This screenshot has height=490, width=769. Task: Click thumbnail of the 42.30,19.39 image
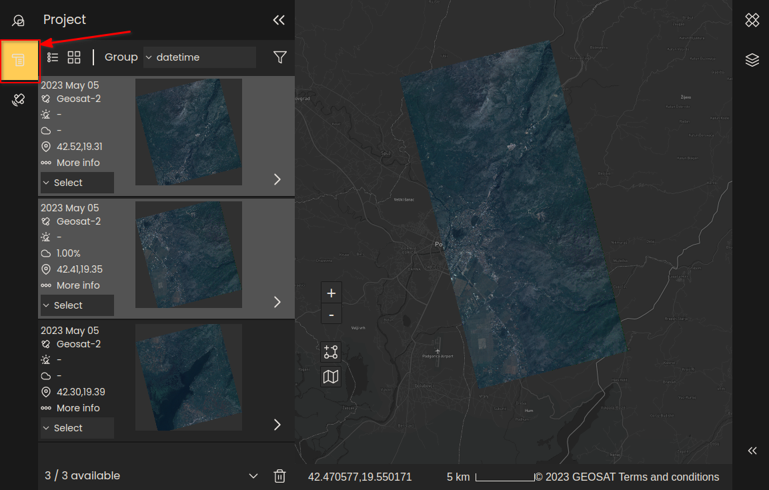click(188, 377)
